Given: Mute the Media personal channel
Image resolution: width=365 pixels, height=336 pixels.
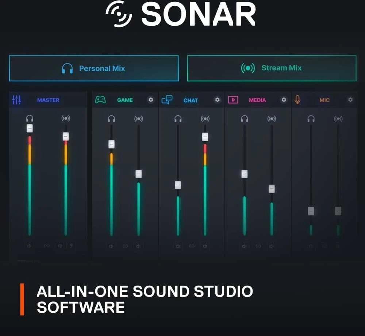Looking at the screenshot, I should [244, 246].
